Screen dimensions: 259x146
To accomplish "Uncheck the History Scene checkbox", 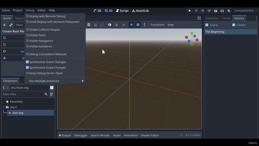I will click(207, 25).
